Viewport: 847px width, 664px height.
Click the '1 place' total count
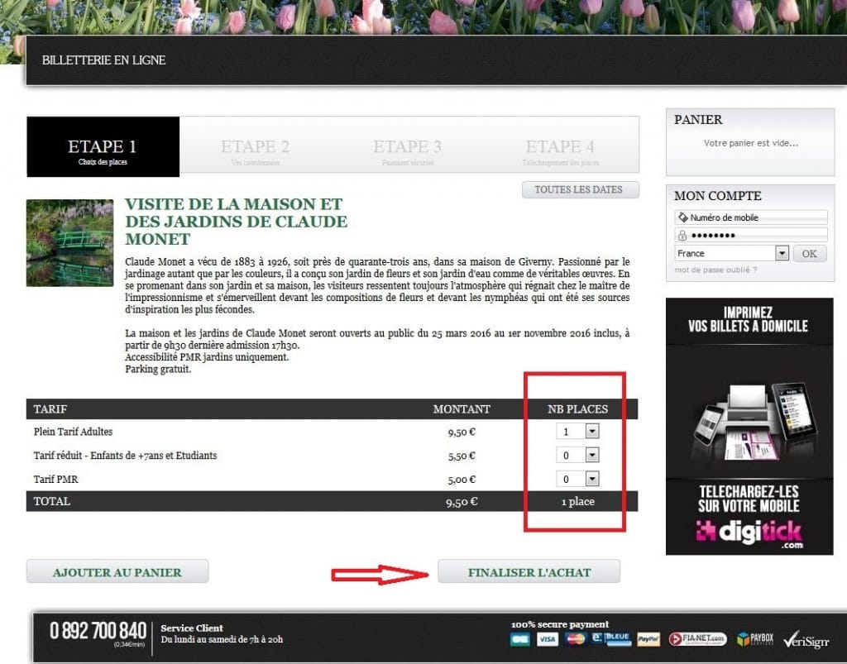(577, 501)
